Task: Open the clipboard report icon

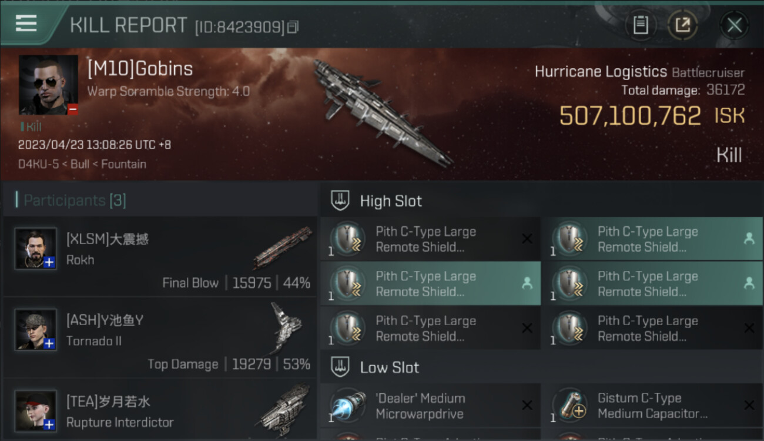Action: click(641, 25)
